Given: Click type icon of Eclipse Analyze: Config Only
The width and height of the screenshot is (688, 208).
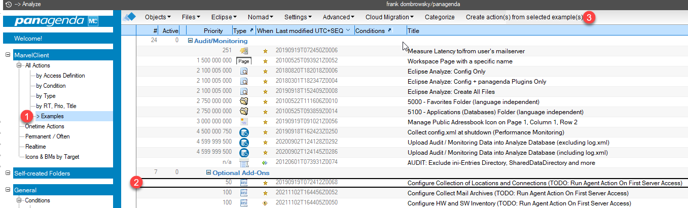Looking at the screenshot, I should pyautogui.click(x=244, y=71).
